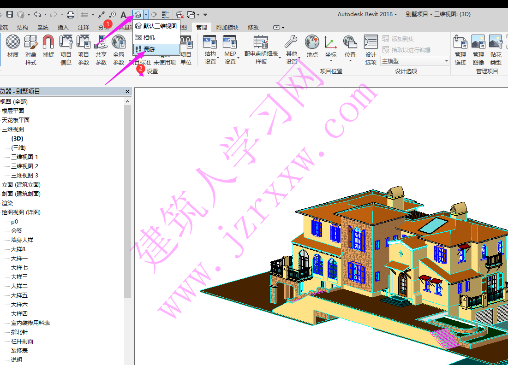
Task: Open the Undo history dropdown arrow
Action: (45, 15)
